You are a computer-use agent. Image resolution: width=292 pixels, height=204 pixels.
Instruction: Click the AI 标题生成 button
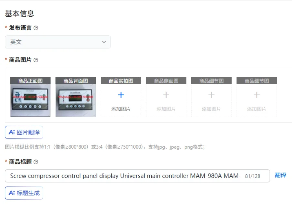coord(24,193)
